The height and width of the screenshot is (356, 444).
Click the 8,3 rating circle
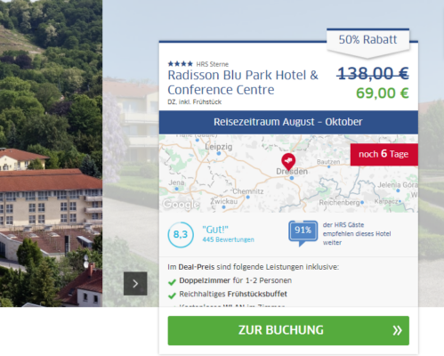coord(181,235)
